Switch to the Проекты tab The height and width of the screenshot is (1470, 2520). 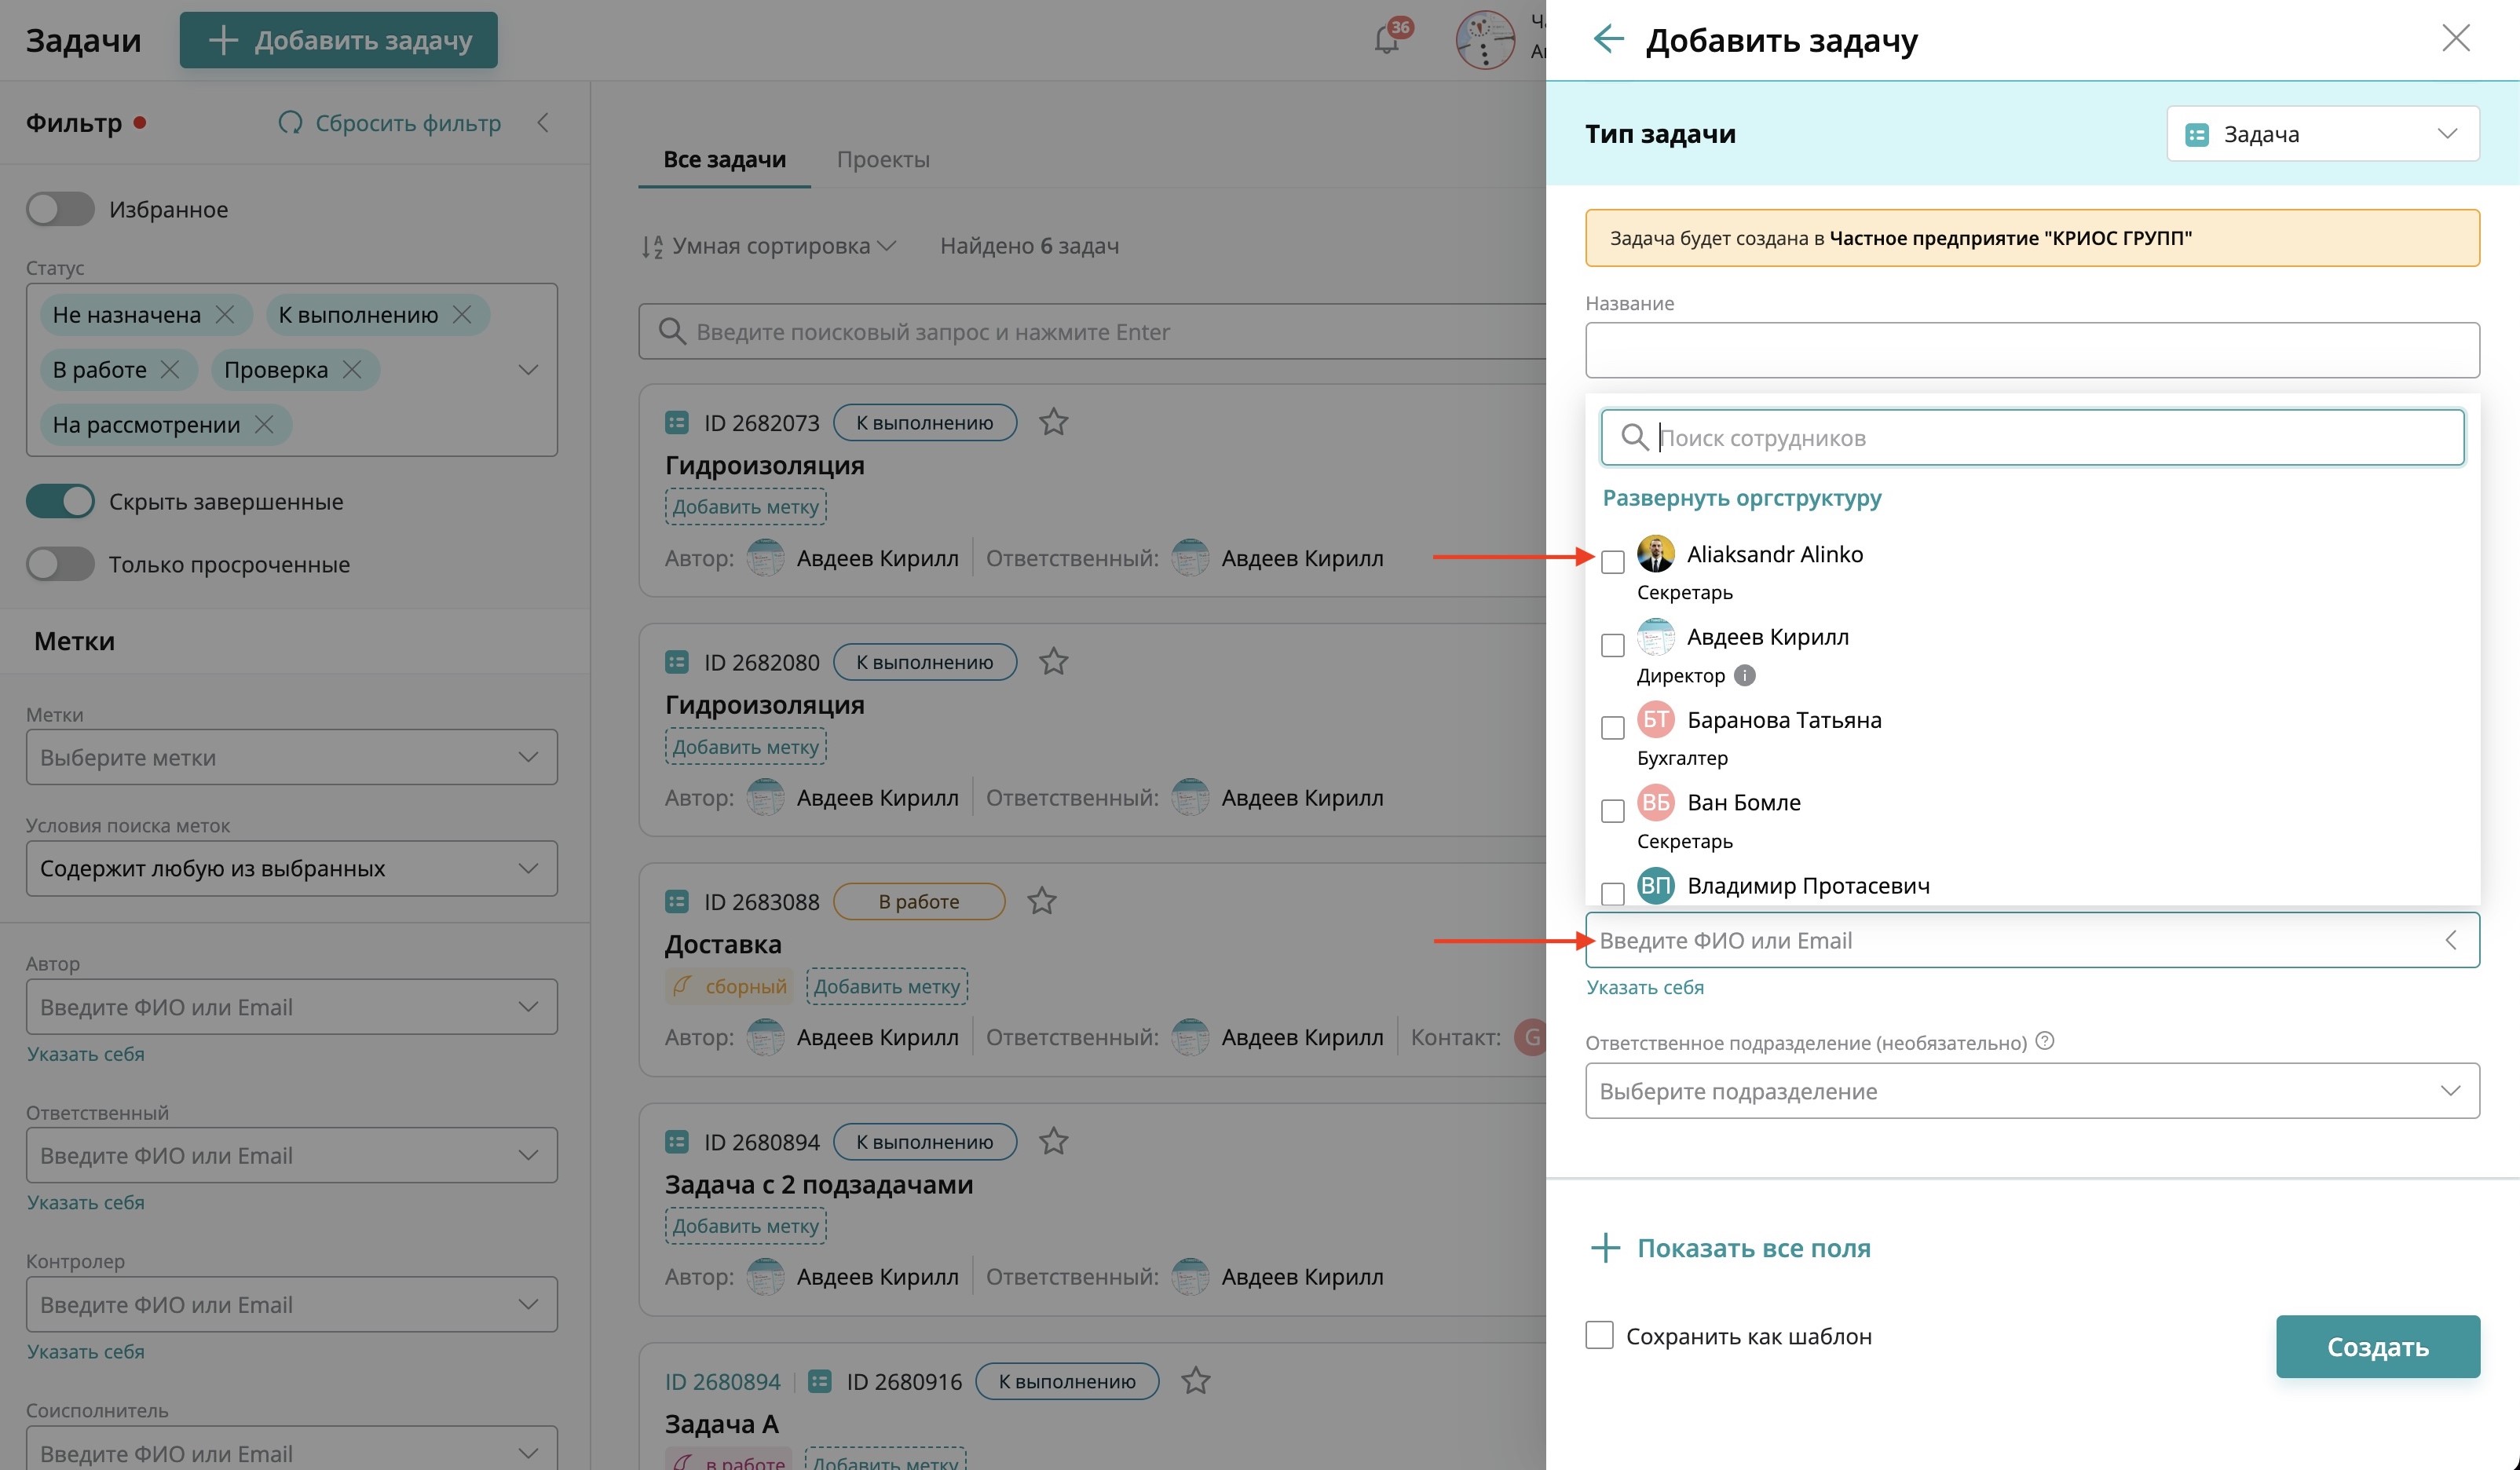tap(883, 160)
